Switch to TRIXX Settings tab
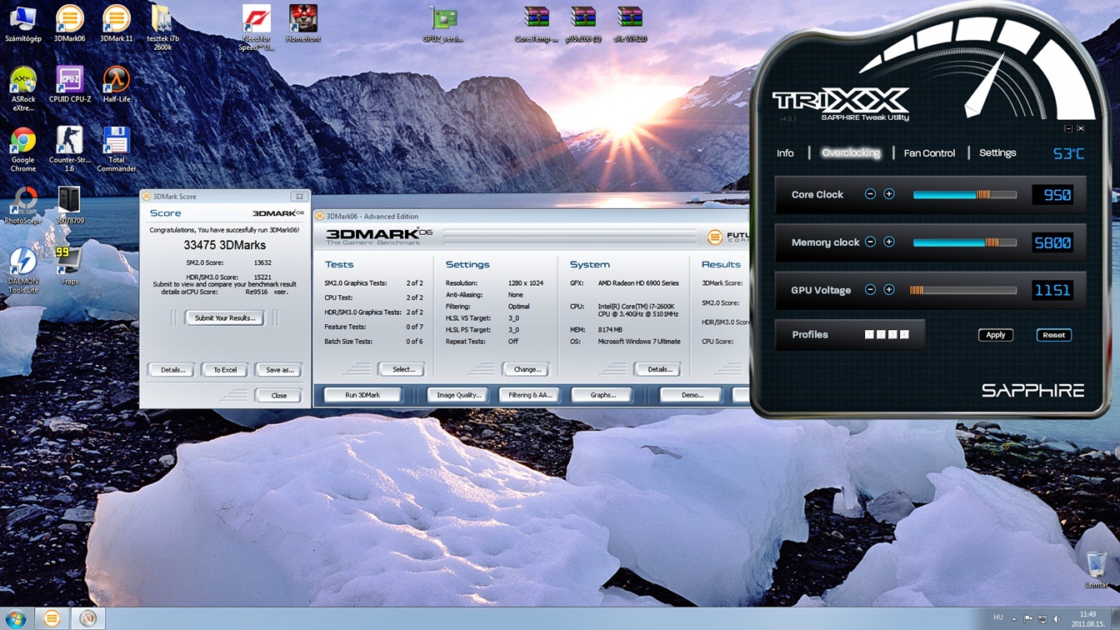Image resolution: width=1120 pixels, height=630 pixels. coord(997,153)
